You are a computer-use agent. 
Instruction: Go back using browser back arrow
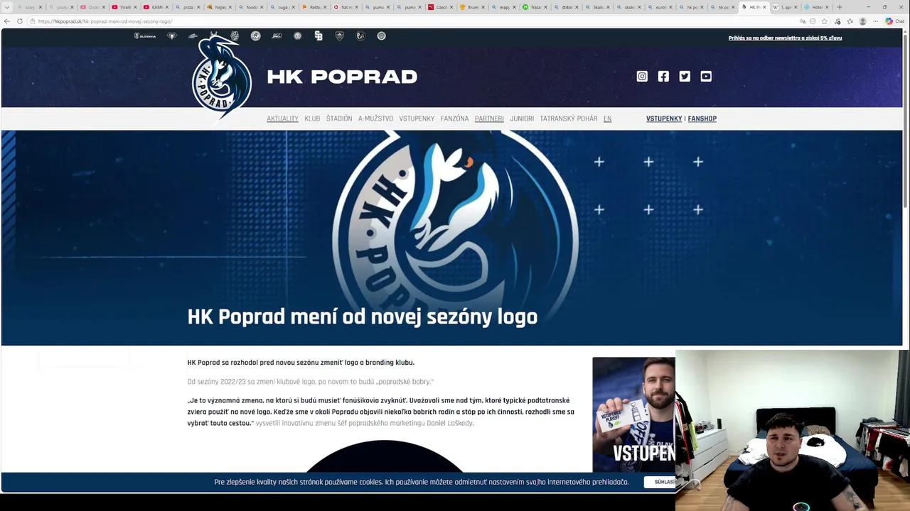coord(7,21)
